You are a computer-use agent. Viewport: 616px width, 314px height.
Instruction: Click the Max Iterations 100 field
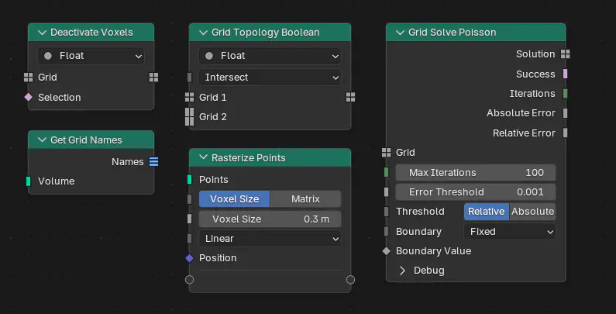coord(476,173)
